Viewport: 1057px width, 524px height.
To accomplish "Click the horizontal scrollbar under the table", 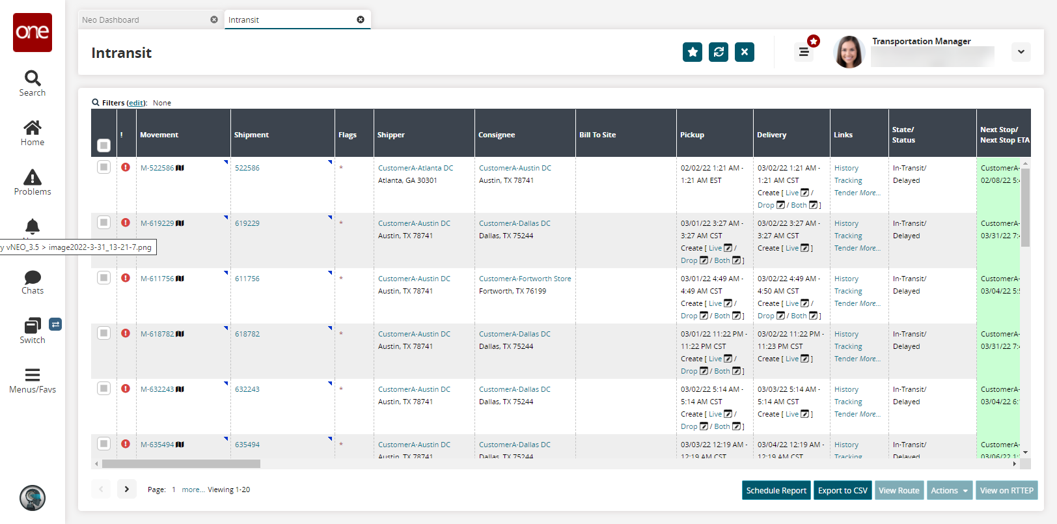I will click(181, 464).
